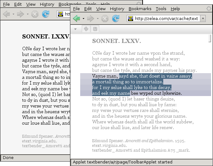Image resolution: width=213 pixels, height=166 pixels.
Task: Click line 'ONe day I wrote her name vpon the strand,'
Action: tap(139, 53)
